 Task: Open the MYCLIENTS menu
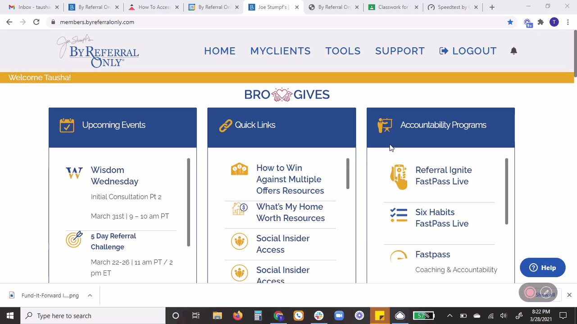(280, 51)
